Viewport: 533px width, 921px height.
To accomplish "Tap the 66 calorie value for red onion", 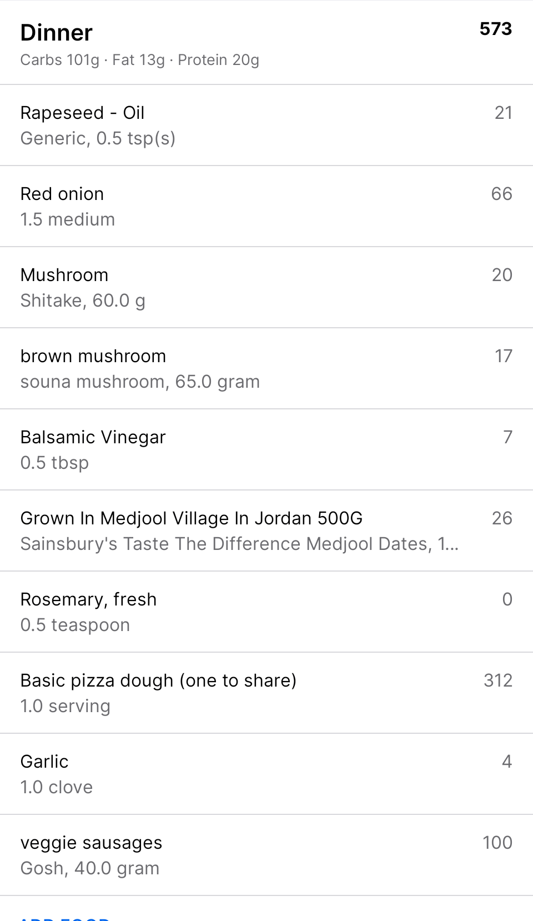I will pos(501,194).
